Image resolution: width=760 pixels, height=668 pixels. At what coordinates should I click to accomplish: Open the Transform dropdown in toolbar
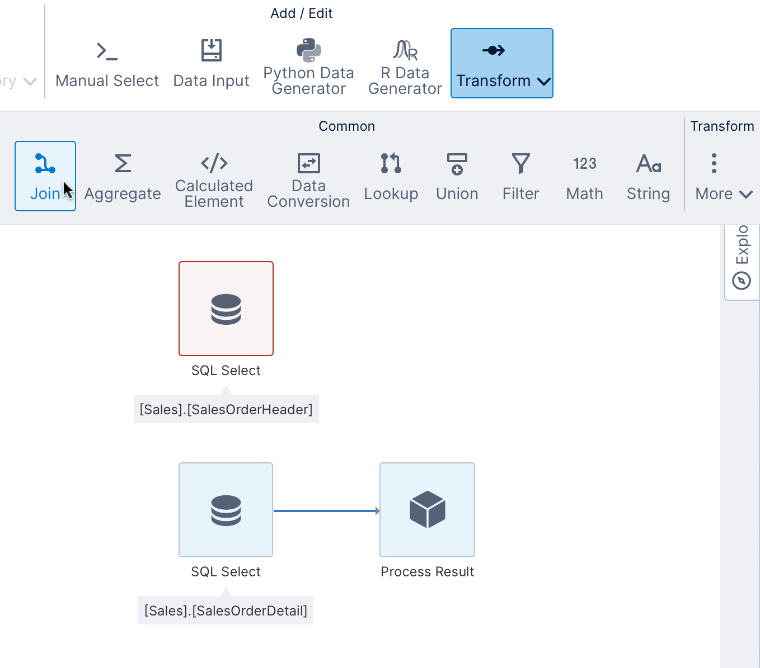click(x=502, y=63)
